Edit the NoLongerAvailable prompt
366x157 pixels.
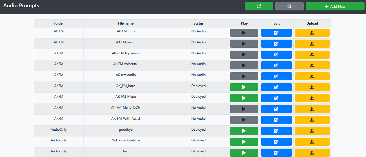click(x=276, y=142)
